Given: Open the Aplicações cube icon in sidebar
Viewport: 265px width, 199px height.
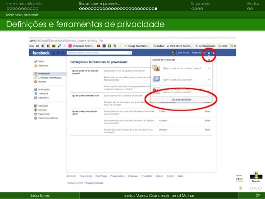Looking at the screenshot, I should 36,106.
